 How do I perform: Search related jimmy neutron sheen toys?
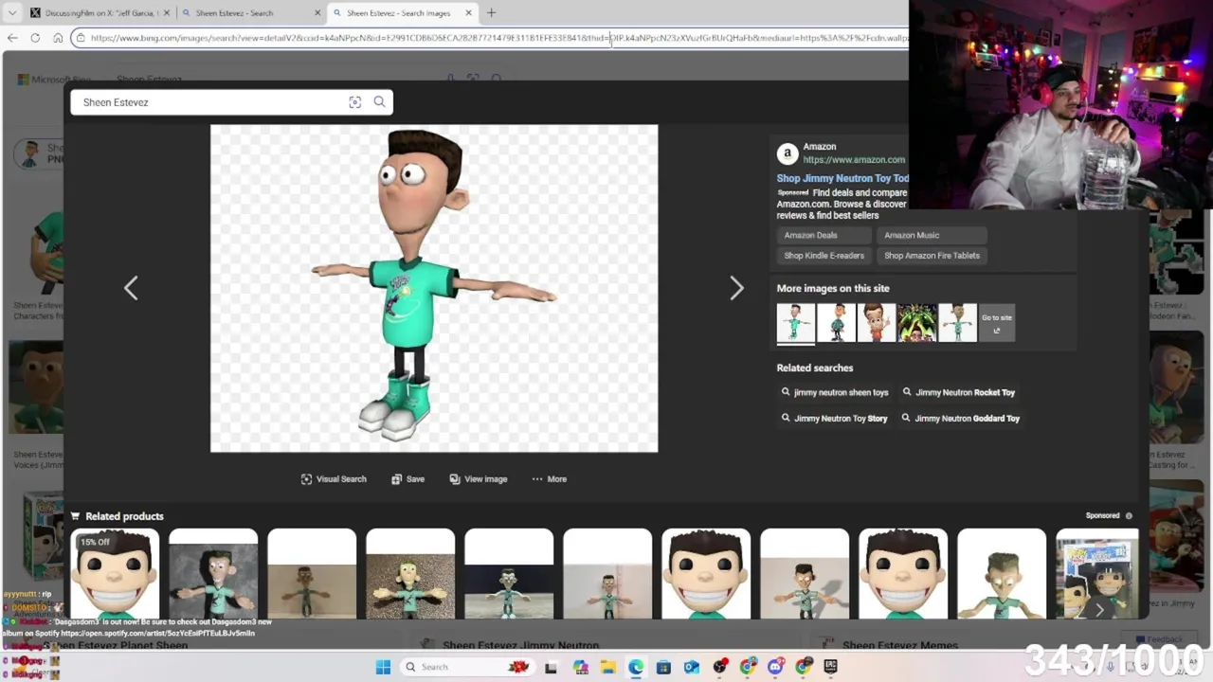pyautogui.click(x=835, y=392)
